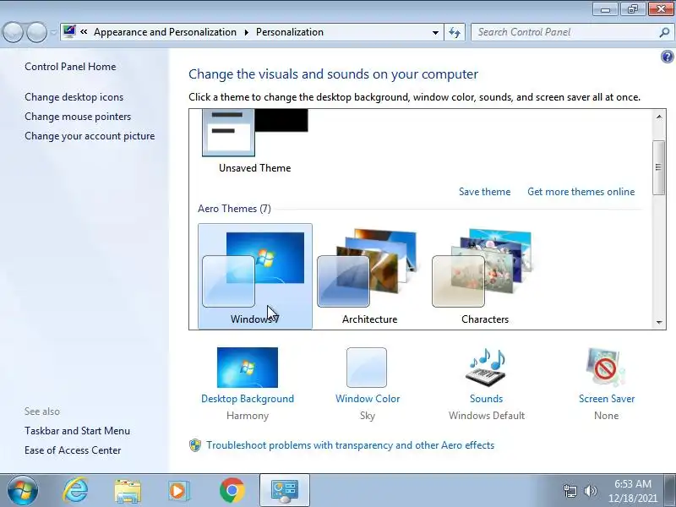The image size is (676, 507).
Task: Click the help question mark icon
Action: click(667, 57)
